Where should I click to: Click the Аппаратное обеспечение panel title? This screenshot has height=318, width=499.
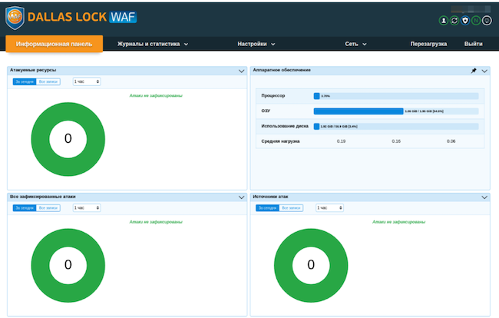point(282,70)
